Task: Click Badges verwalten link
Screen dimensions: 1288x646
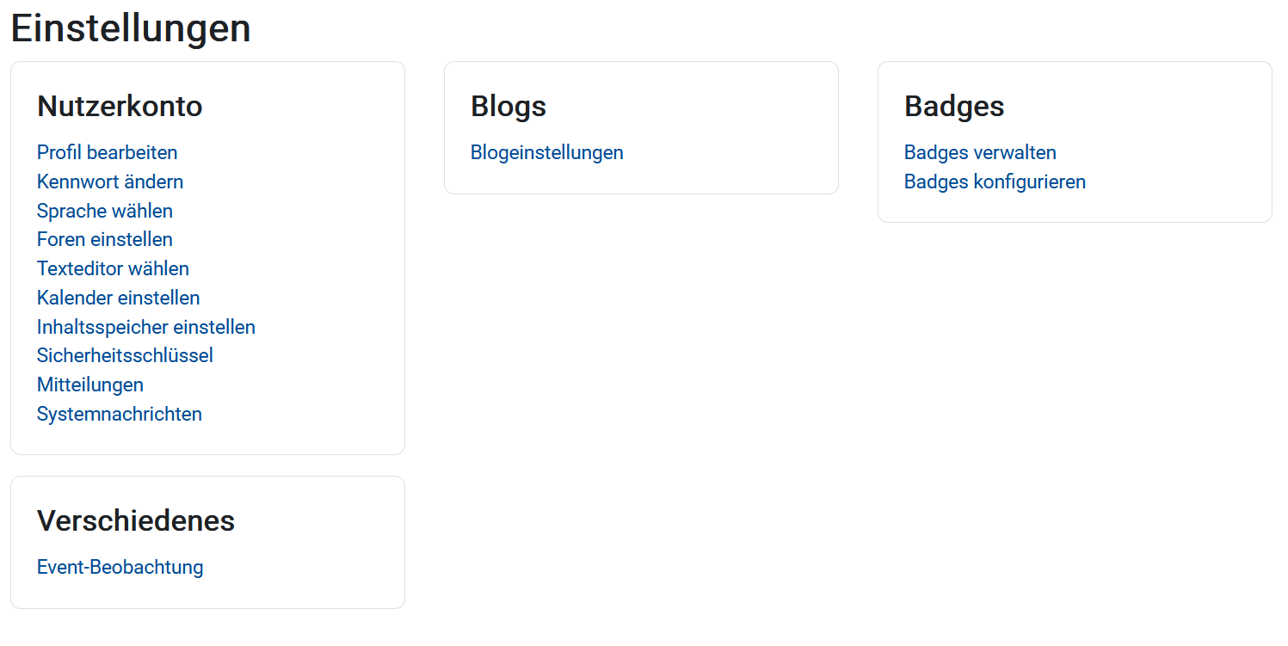Action: [x=980, y=152]
